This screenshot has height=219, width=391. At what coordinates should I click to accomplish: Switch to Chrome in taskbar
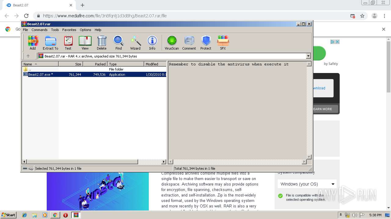(x=55, y=215)
